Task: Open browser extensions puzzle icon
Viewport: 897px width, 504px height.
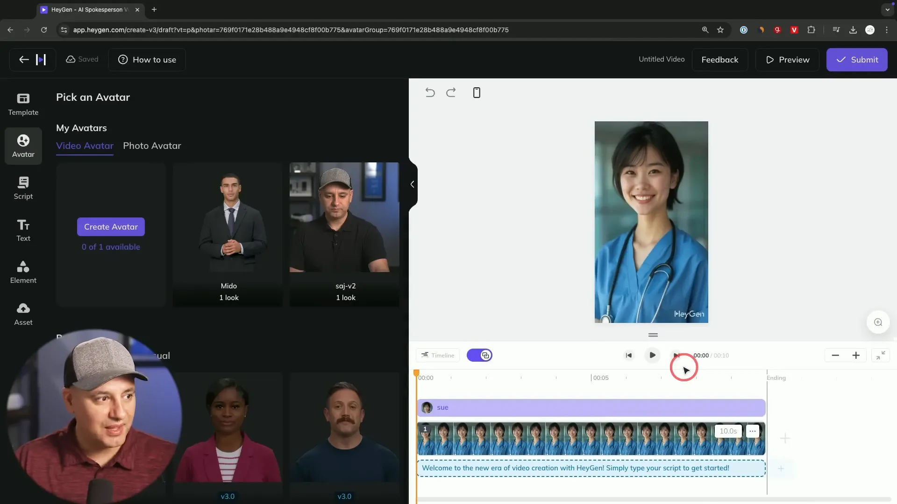Action: (811, 30)
